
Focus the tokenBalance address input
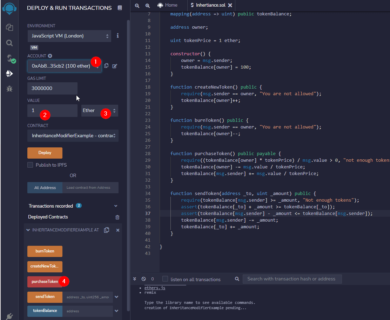coord(88,311)
